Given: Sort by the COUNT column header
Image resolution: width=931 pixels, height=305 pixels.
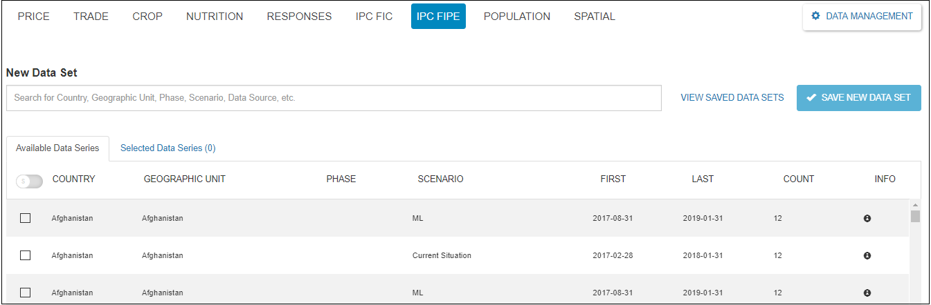Looking at the screenshot, I should (x=798, y=179).
